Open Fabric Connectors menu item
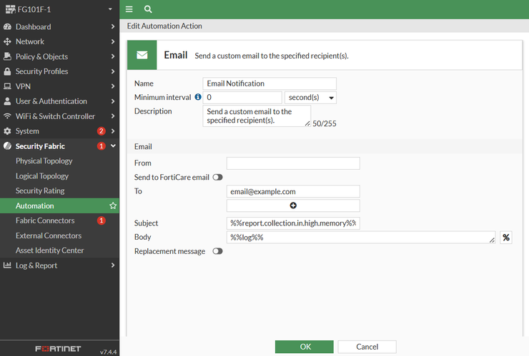Screen dimensions: 529x356 pyautogui.click(x=45, y=221)
